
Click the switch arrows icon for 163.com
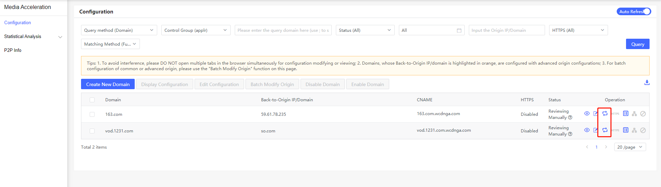click(x=605, y=114)
